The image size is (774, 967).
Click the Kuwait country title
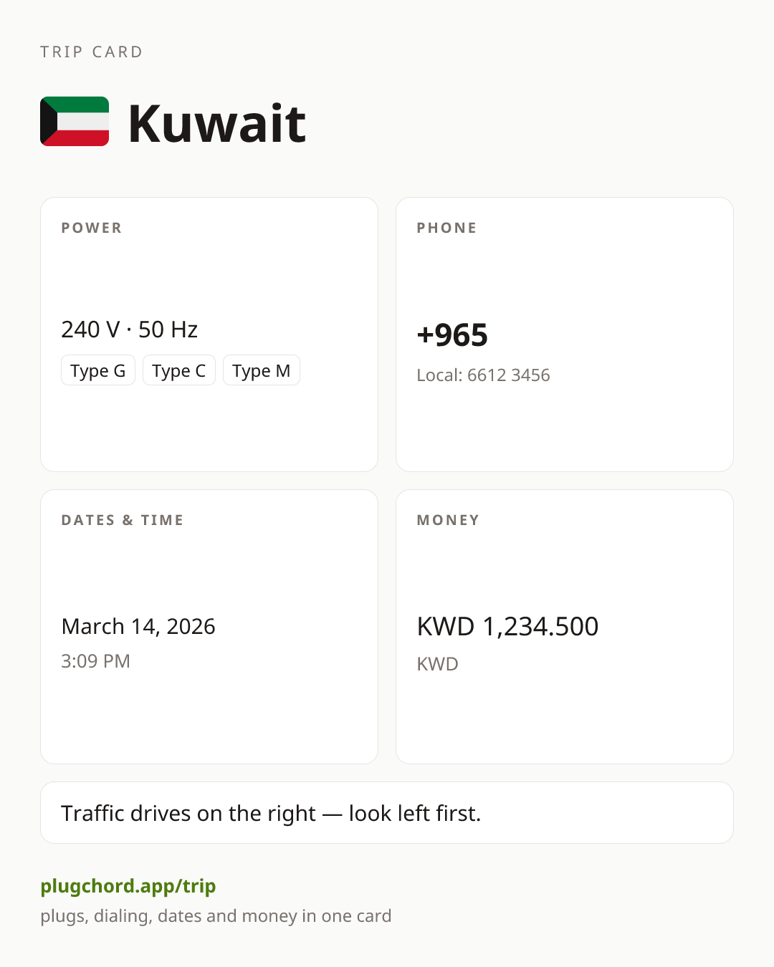[217, 123]
